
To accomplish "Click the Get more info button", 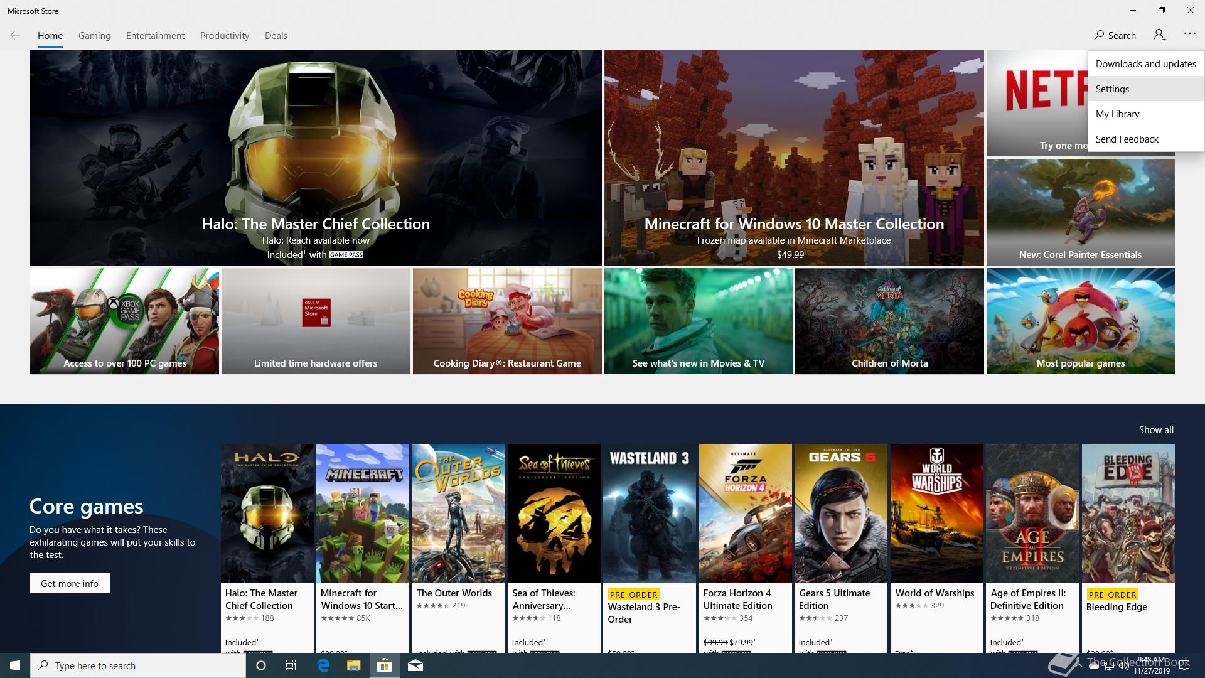I will pyautogui.click(x=70, y=583).
